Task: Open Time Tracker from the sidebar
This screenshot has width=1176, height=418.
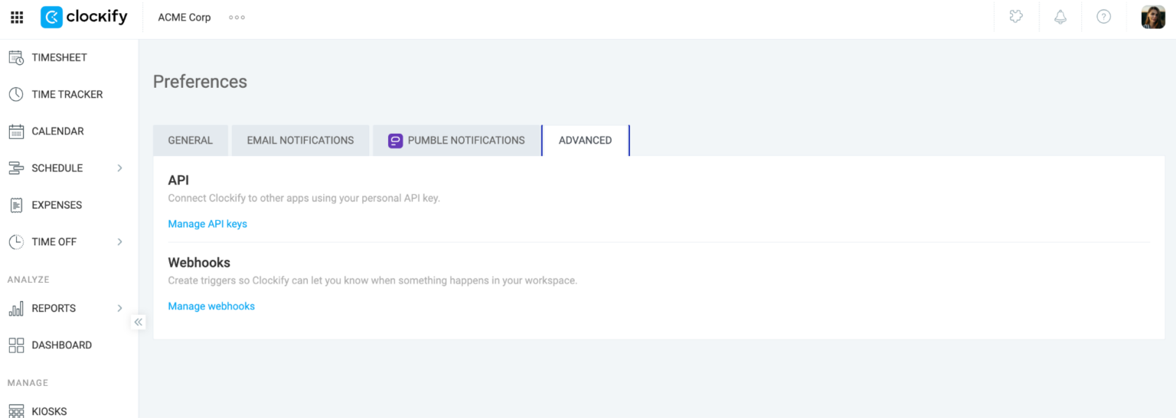Action: [x=69, y=94]
